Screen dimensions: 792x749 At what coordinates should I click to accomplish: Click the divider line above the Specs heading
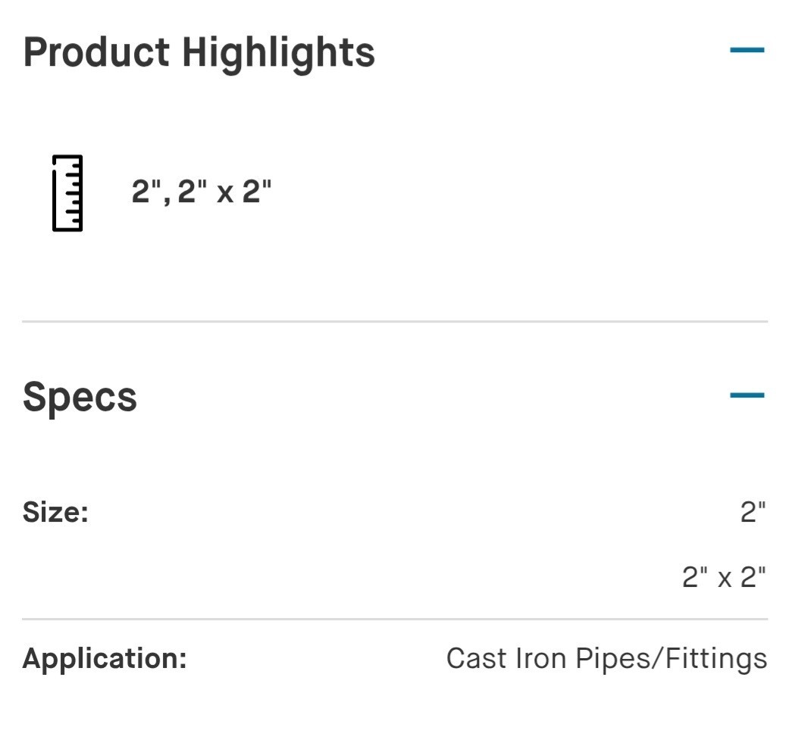point(395,321)
